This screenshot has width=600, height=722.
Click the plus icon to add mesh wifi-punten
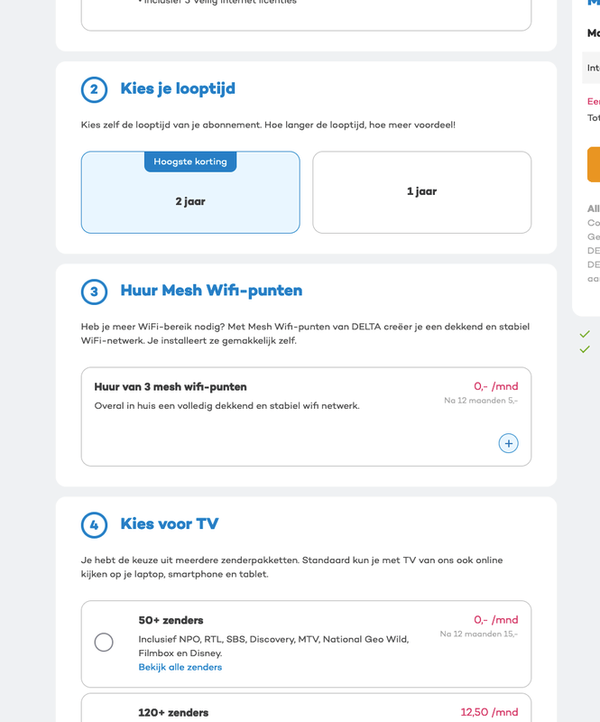(508, 443)
